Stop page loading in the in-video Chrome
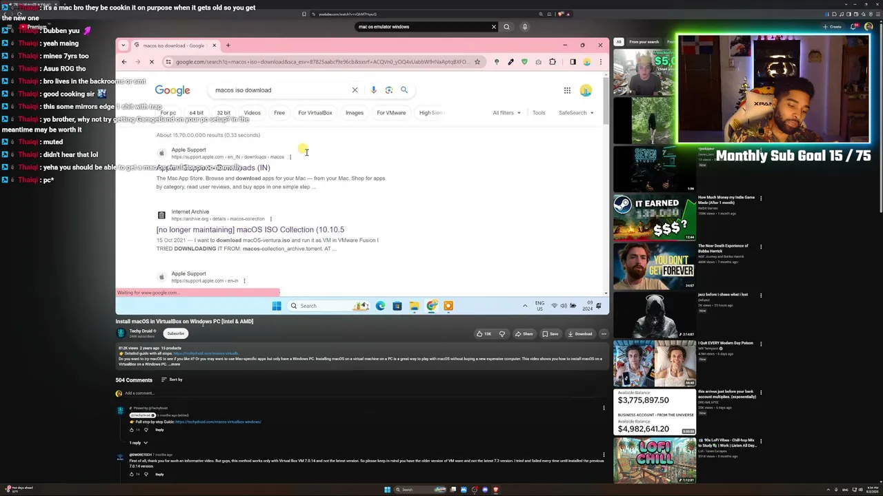 (x=152, y=62)
